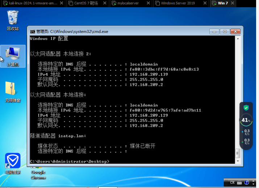
Task: Maximize the cmd.exe window
Action: [225, 32]
